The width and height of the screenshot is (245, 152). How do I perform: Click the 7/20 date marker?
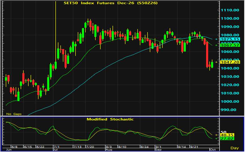coord(90,147)
